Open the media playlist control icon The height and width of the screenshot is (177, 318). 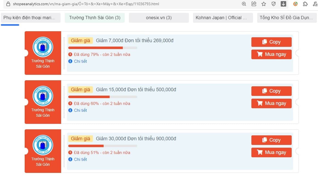point(315,4)
